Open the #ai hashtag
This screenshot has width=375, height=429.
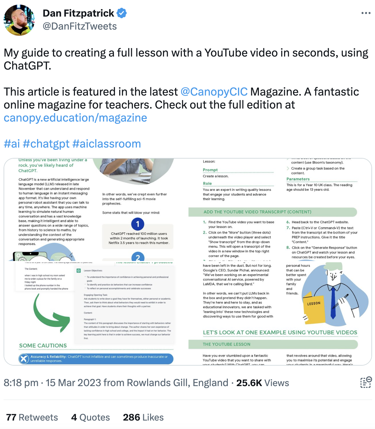tap(12, 144)
